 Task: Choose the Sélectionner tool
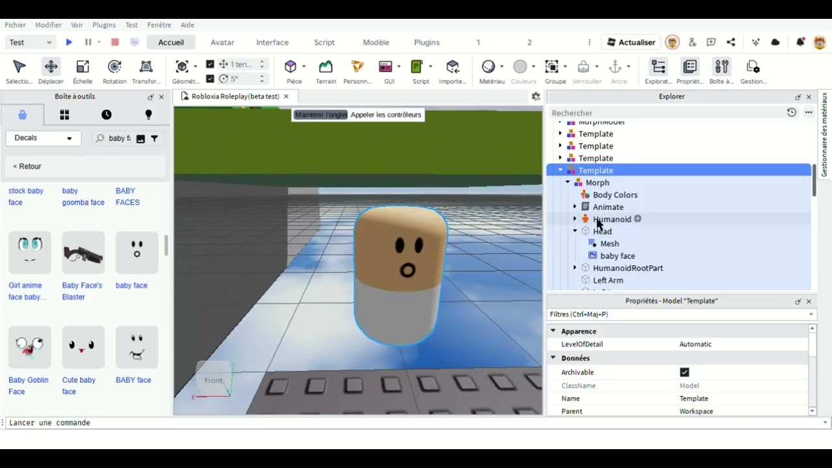pos(19,71)
